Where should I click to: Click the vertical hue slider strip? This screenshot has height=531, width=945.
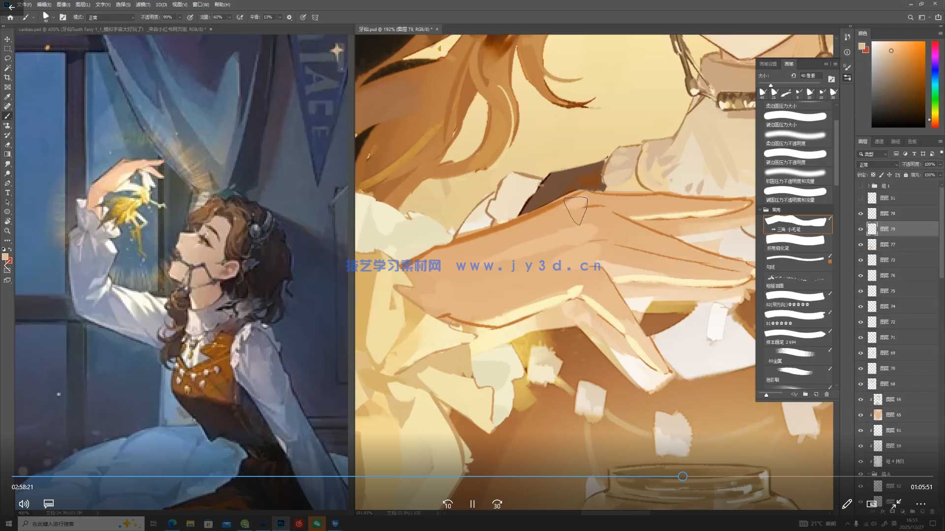click(x=935, y=84)
